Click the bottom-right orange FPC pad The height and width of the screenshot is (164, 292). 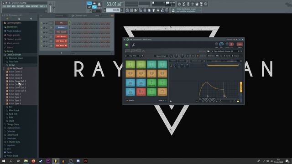click(x=162, y=92)
